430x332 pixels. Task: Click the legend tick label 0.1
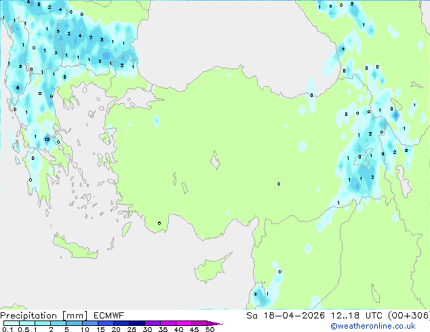(7, 330)
